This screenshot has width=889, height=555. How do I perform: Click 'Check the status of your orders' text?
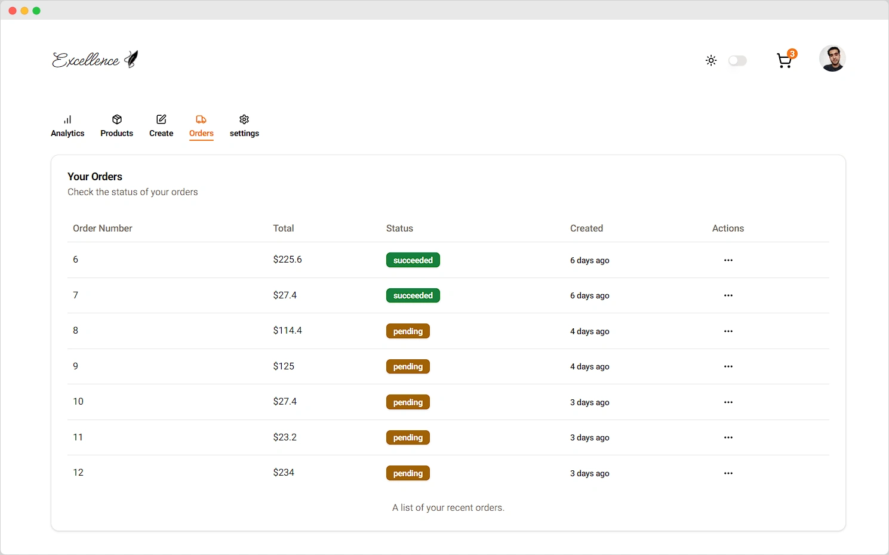pos(133,192)
